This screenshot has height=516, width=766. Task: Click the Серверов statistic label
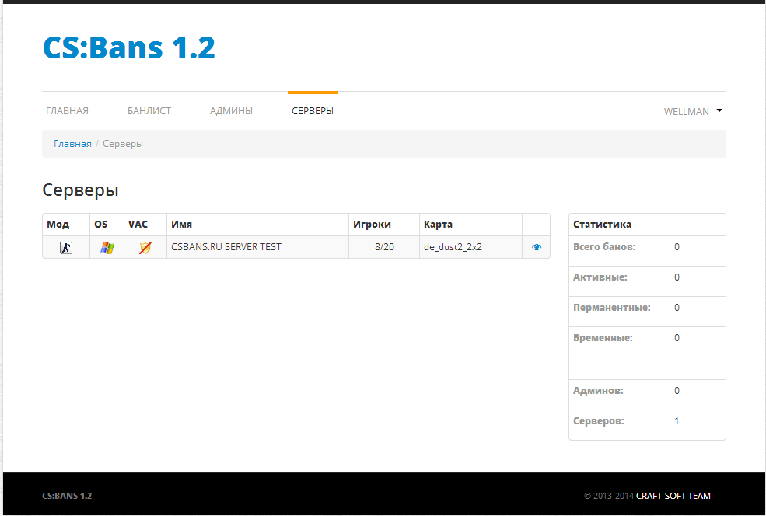pos(599,421)
